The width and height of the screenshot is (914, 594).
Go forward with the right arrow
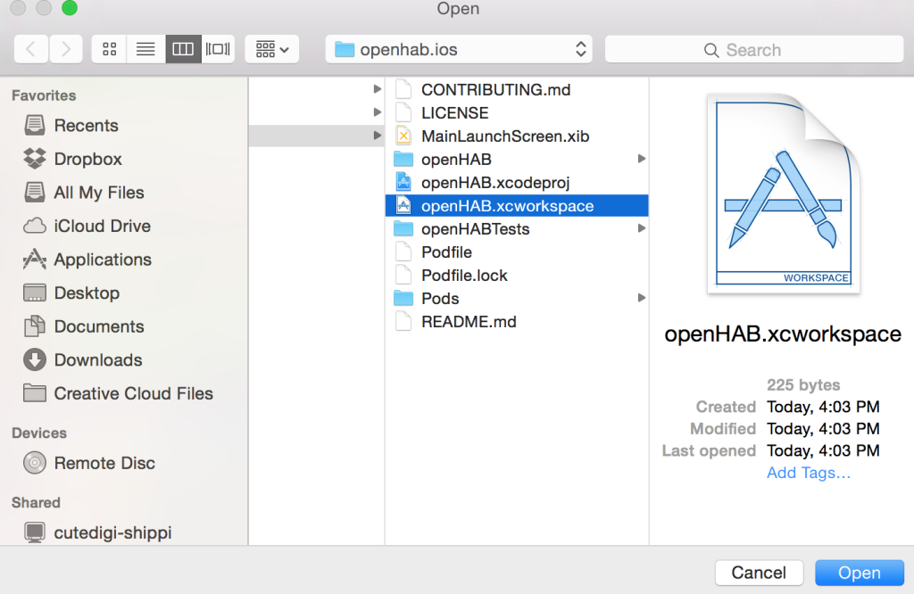click(x=66, y=49)
